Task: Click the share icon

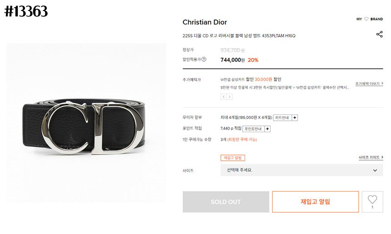Action: [379, 35]
